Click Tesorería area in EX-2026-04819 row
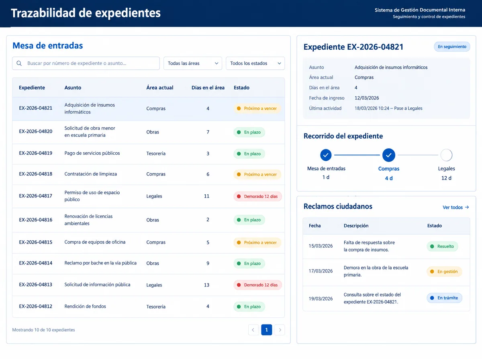 coord(156,154)
